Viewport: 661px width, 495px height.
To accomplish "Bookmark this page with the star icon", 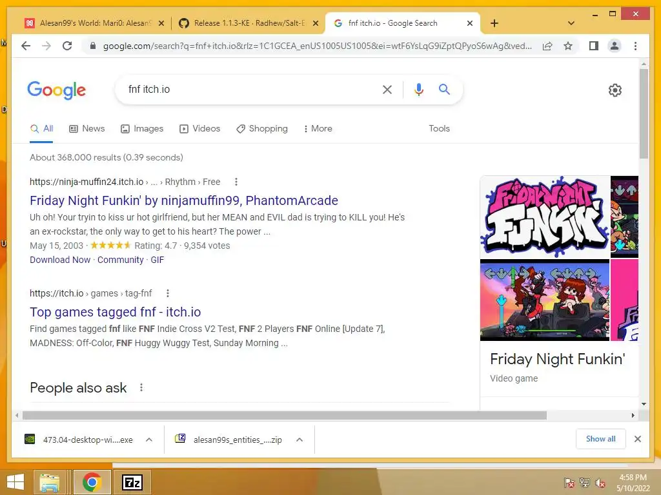I will click(x=568, y=46).
